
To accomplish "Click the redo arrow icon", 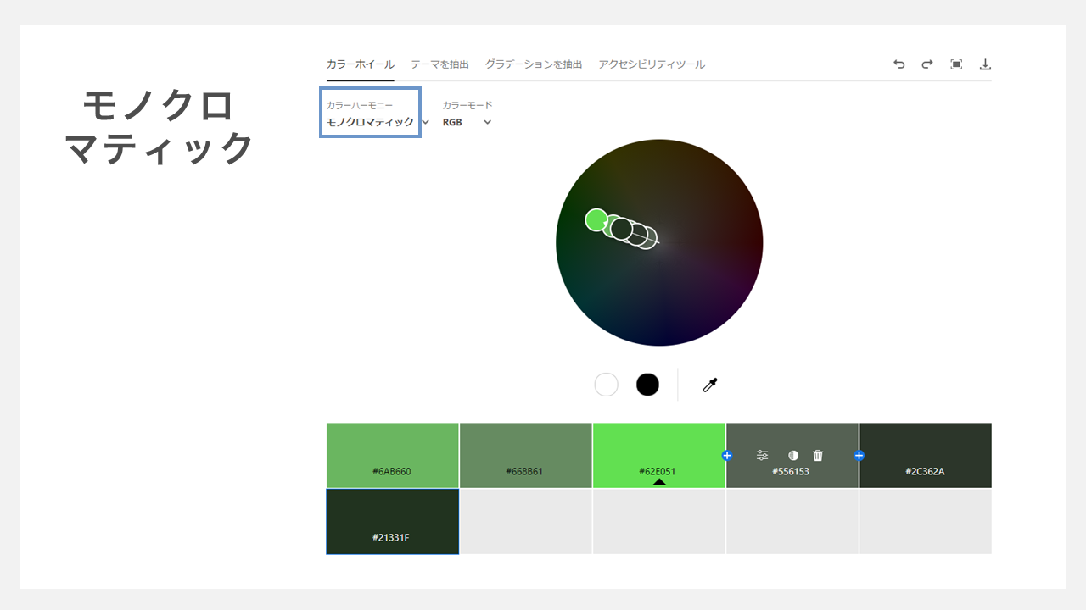I will click(927, 64).
